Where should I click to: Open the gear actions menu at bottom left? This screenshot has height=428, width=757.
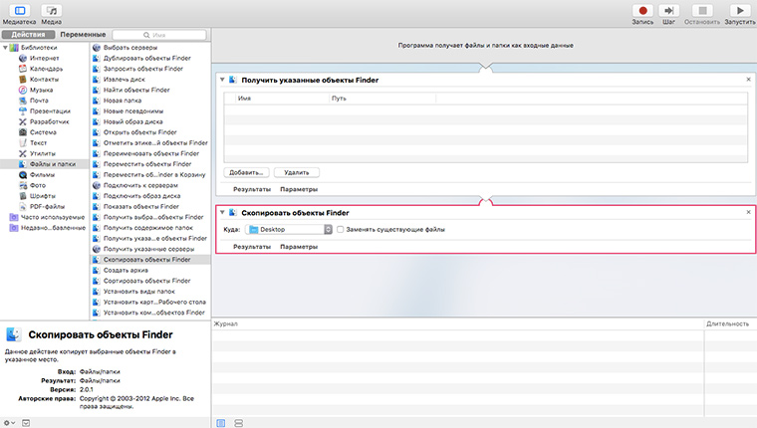(10, 423)
